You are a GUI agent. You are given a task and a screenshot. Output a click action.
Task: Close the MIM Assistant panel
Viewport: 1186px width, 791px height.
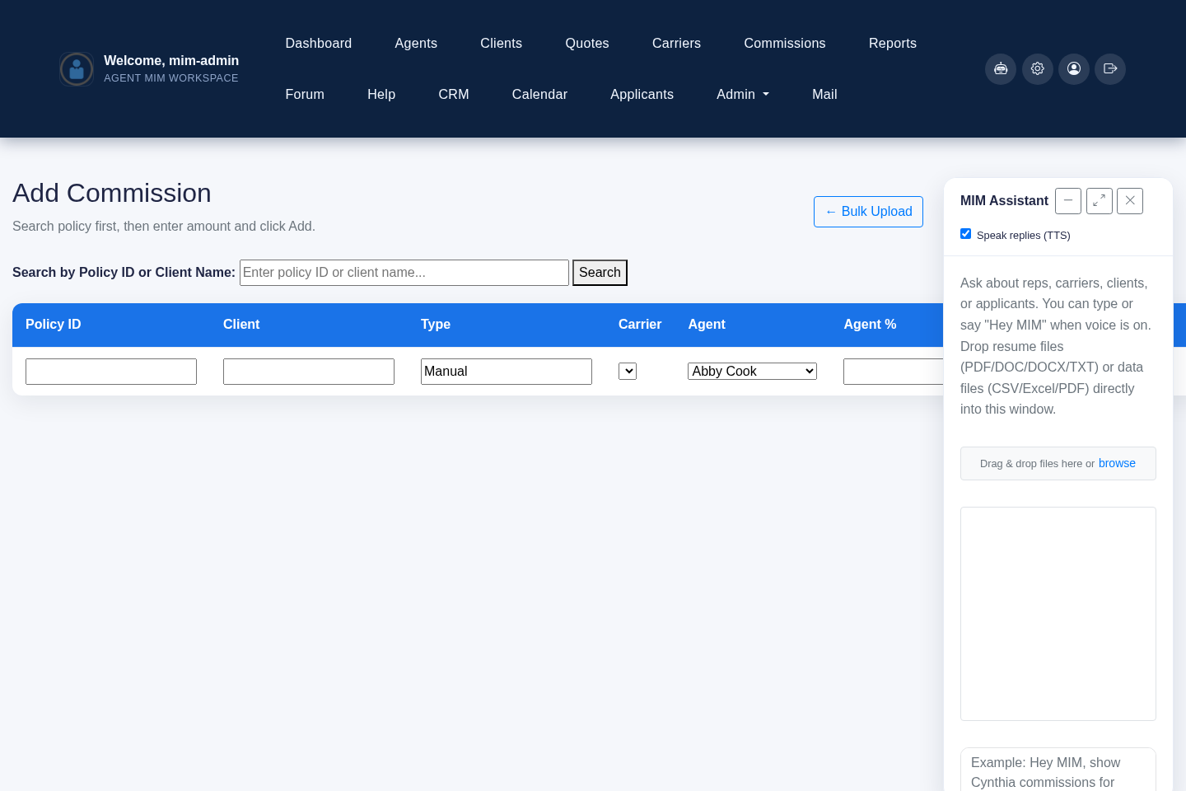pyautogui.click(x=1130, y=201)
